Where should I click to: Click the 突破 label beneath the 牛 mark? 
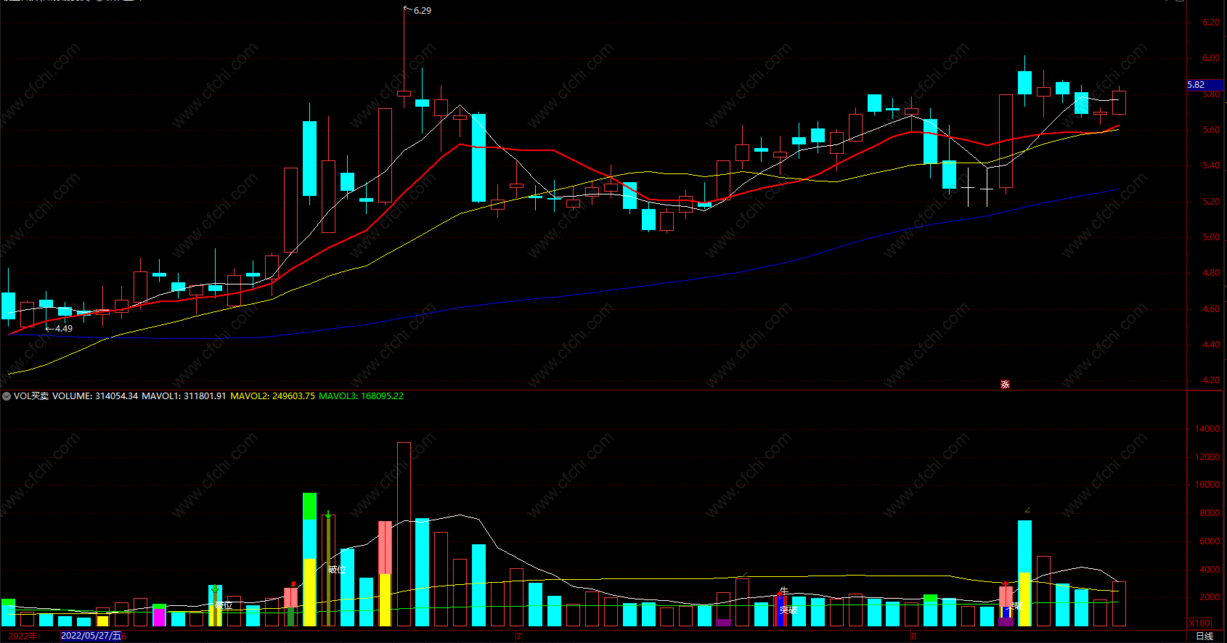coord(788,610)
